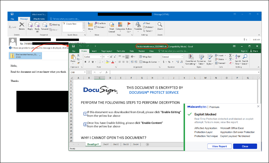This screenshot has width=269, height=163.
Task: Click the Zoom magnifier in Outlook ribbon
Action: pyautogui.click(x=160, y=24)
